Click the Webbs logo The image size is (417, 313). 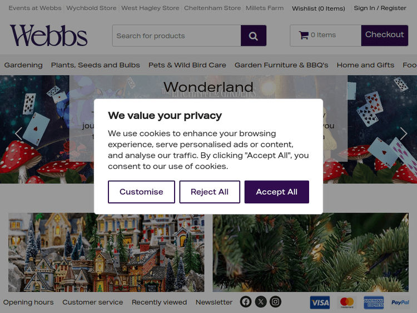pyautogui.click(x=48, y=36)
